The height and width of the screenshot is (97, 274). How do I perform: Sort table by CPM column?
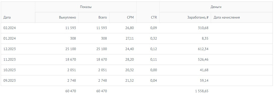click(x=130, y=17)
